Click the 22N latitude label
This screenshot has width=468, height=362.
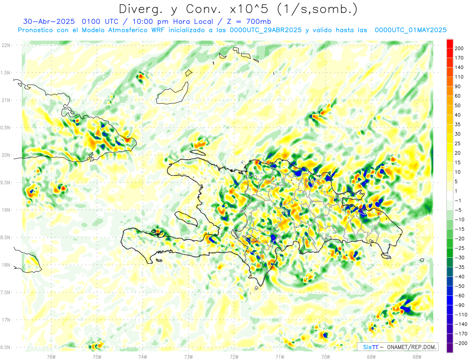[6, 45]
